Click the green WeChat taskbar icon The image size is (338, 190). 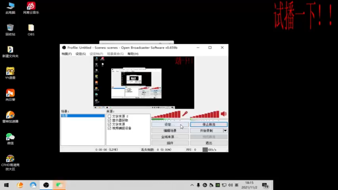tap(59, 185)
